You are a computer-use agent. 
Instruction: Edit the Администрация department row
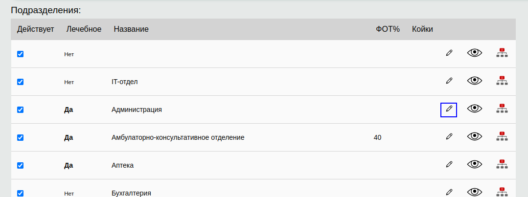click(x=449, y=109)
